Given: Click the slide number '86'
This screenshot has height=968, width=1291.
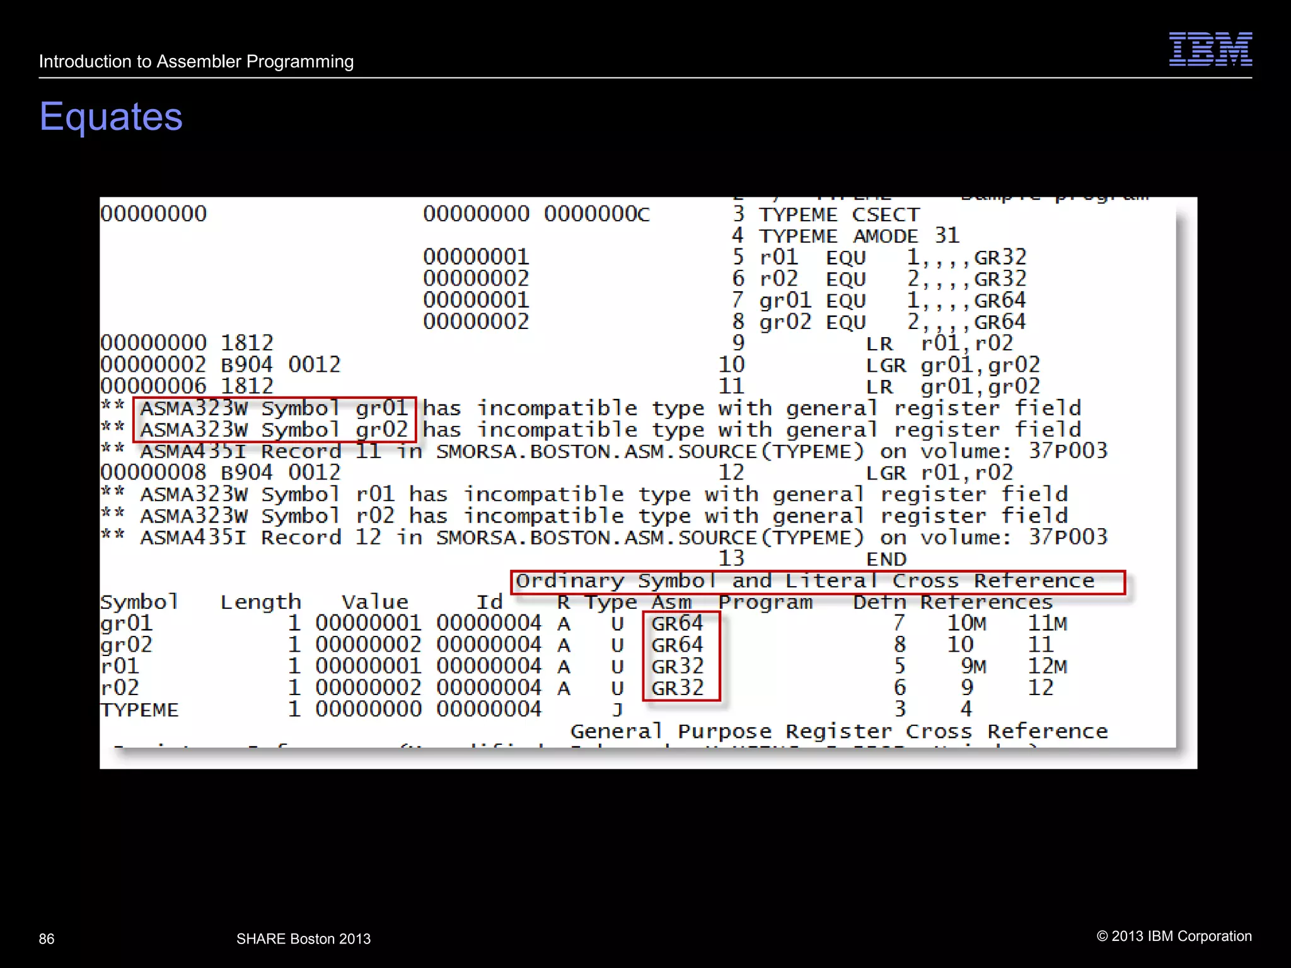Looking at the screenshot, I should tap(47, 939).
